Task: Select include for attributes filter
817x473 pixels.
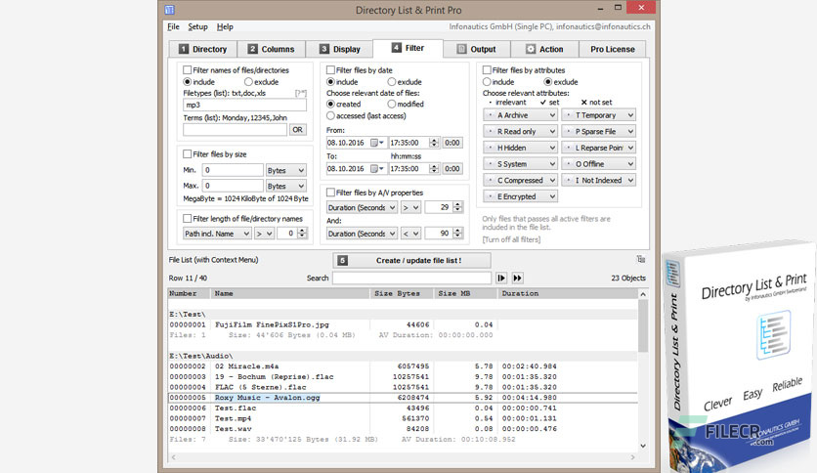Action: coord(487,82)
